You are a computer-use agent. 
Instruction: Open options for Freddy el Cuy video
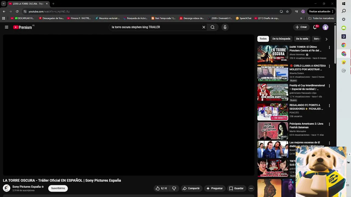(x=329, y=86)
